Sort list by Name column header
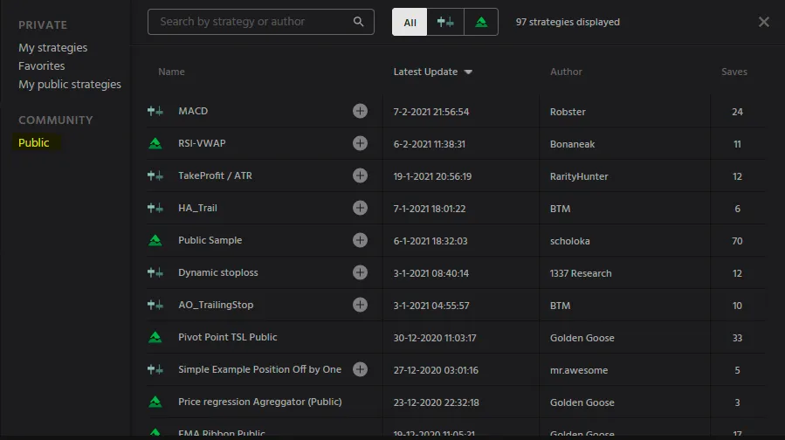The width and height of the screenshot is (785, 440). 171,72
